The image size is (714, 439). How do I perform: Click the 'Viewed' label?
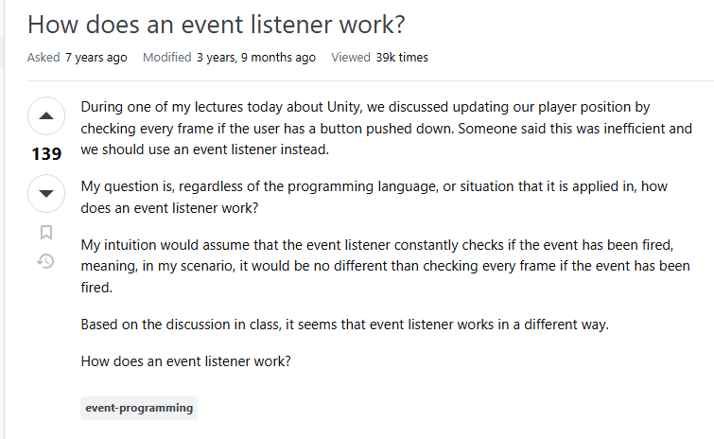pyautogui.click(x=351, y=58)
